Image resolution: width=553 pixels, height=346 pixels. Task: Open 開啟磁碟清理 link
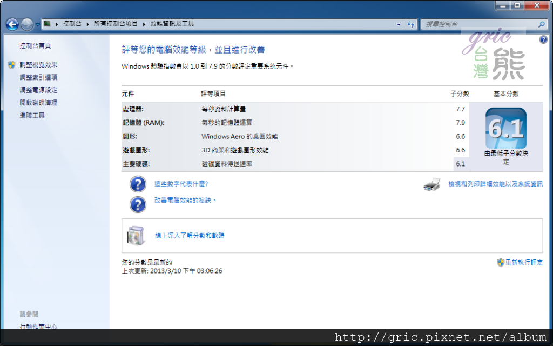click(x=38, y=103)
